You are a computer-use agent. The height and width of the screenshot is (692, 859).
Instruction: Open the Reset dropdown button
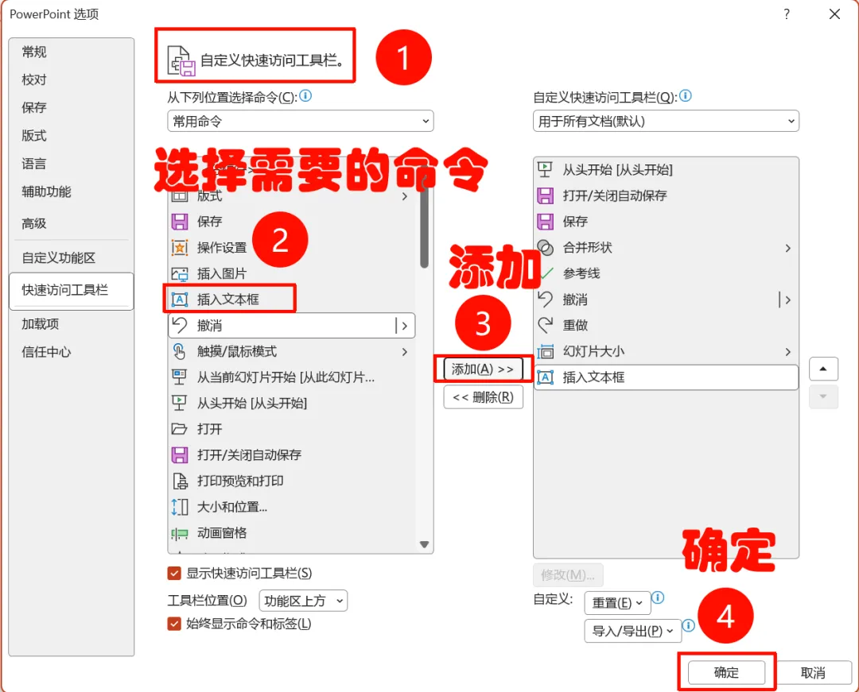(x=617, y=603)
